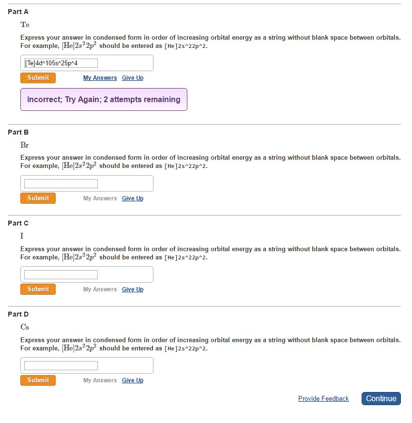
Task: Select the Te answer input field
Action: (60, 62)
